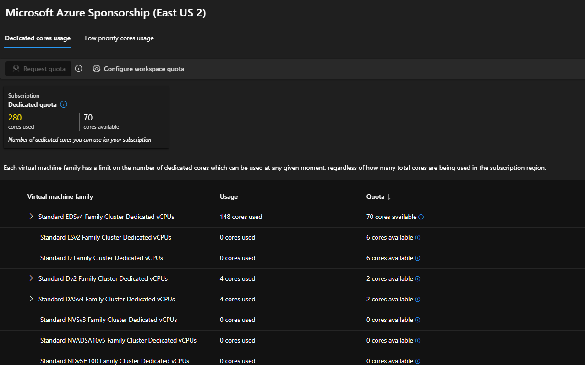Screen dimensions: 585x365
Task: Click the info icon next to Dedicated quota
Action: pyautogui.click(x=64, y=104)
